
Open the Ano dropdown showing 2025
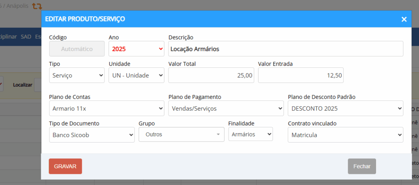pos(136,49)
